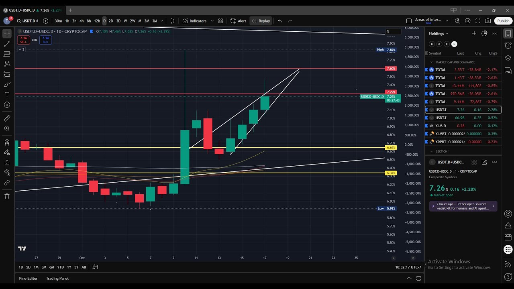Click the Publish button
This screenshot has width=514, height=289.
[x=503, y=21]
